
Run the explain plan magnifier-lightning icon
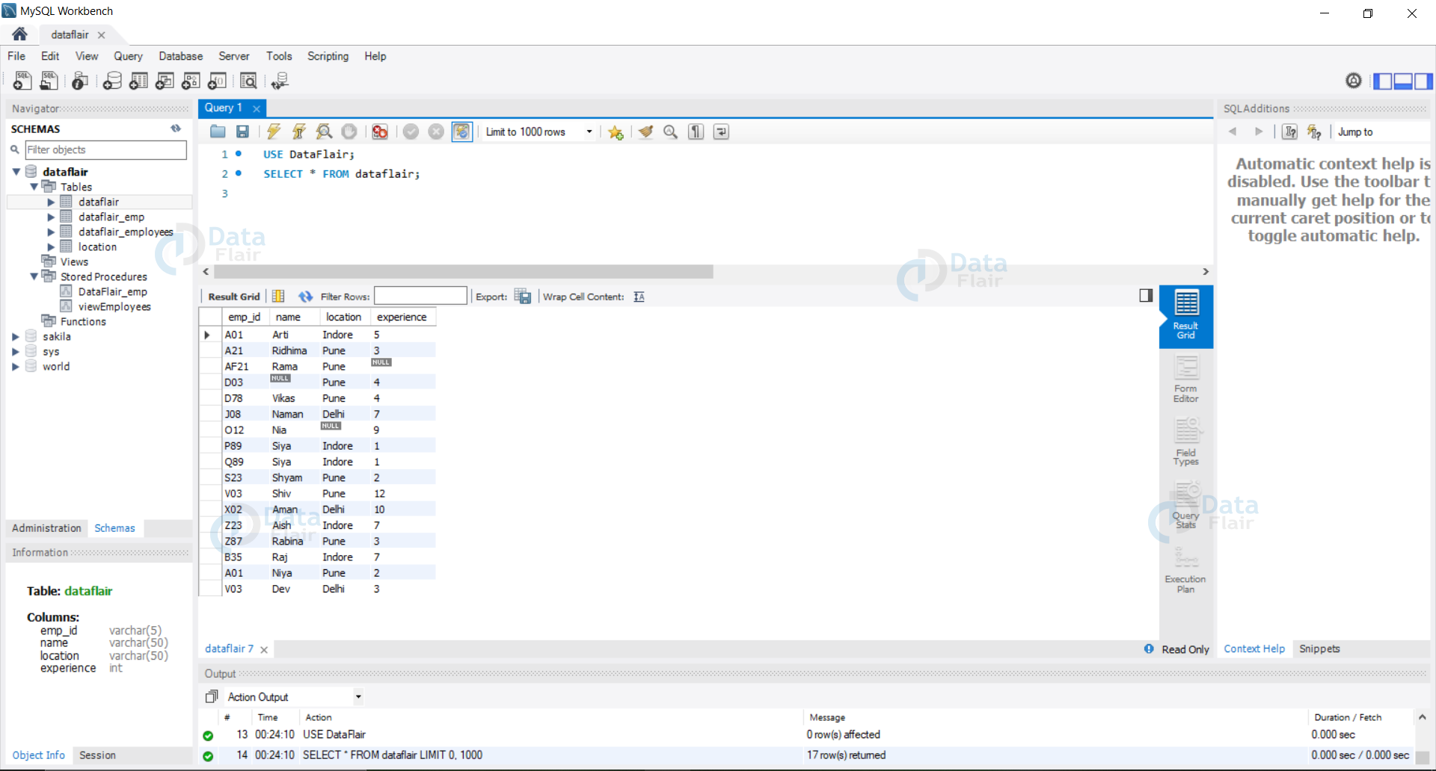tap(324, 132)
